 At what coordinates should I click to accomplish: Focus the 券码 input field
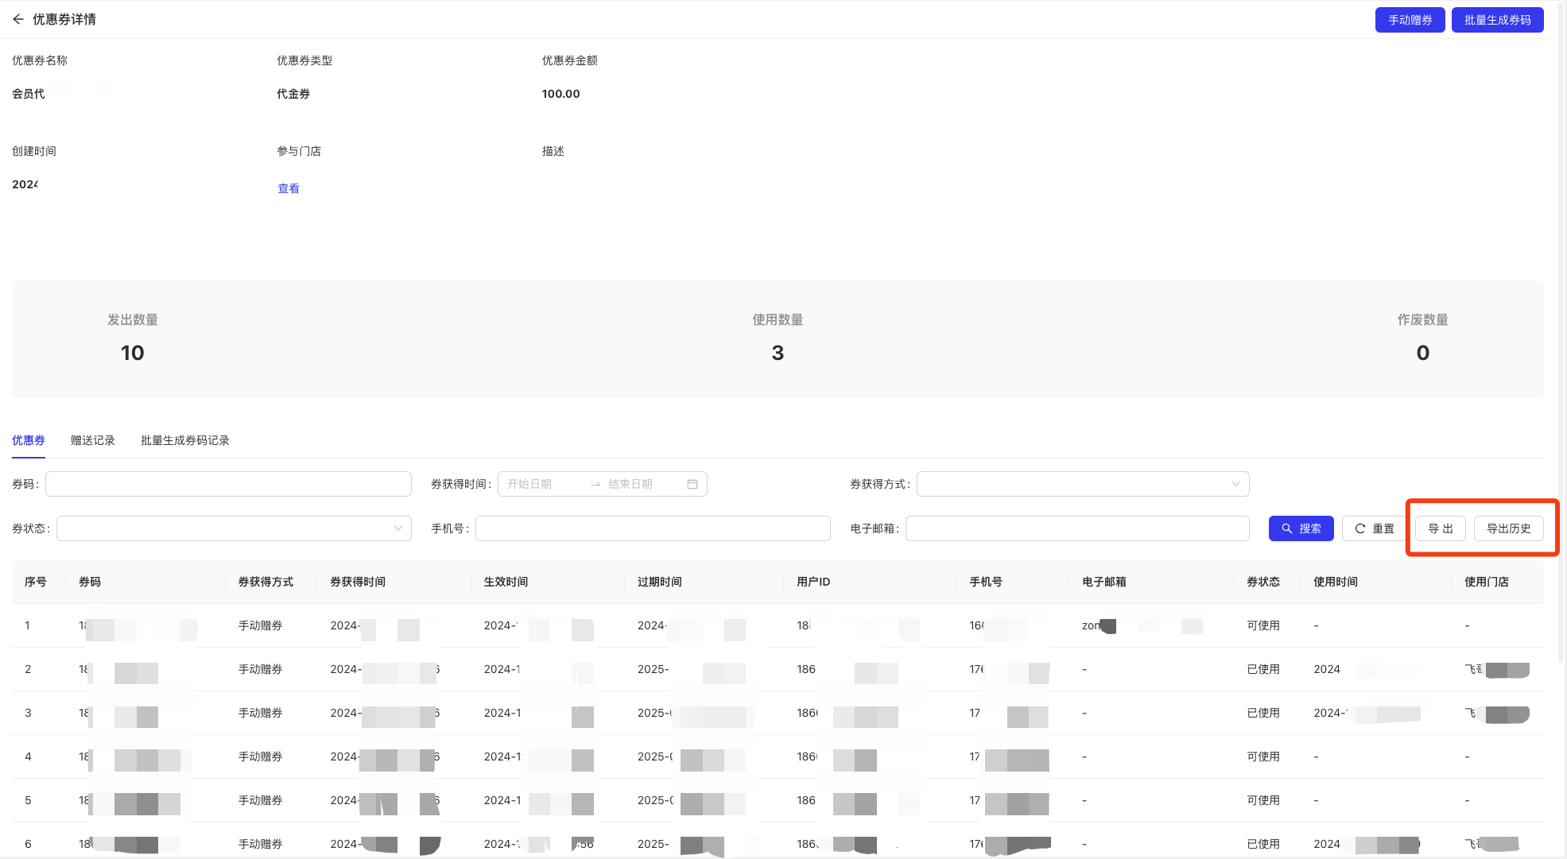228,484
